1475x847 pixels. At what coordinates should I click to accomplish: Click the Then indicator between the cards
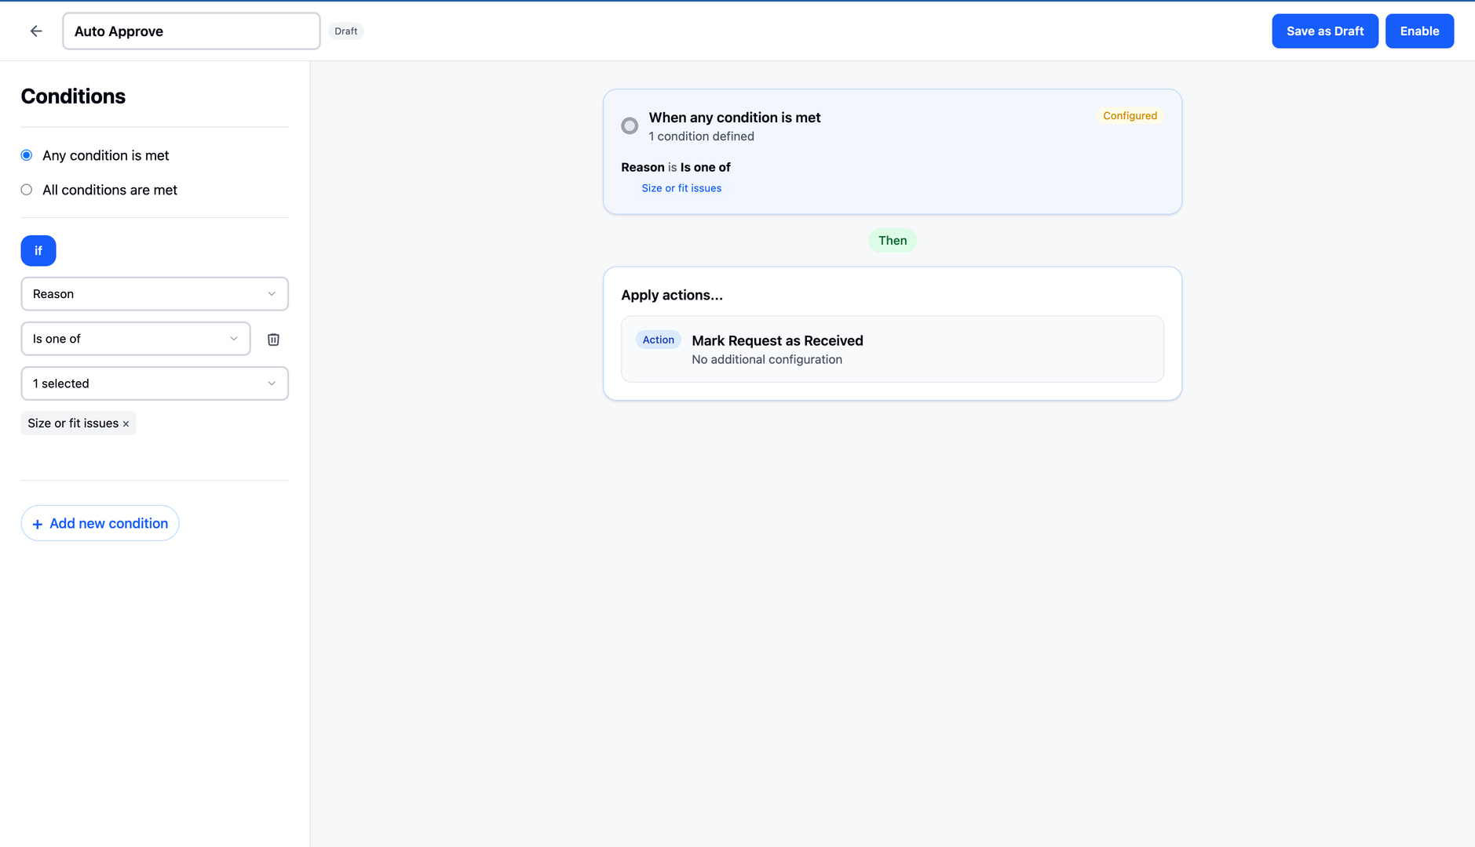[892, 240]
